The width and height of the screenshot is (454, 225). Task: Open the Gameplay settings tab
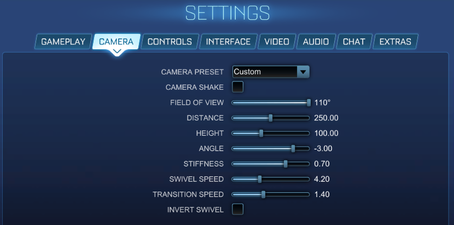click(x=63, y=42)
